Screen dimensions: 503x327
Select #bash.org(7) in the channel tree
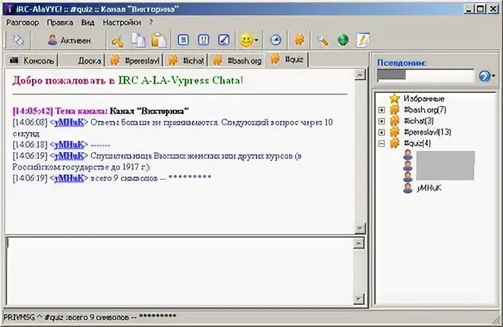(424, 110)
